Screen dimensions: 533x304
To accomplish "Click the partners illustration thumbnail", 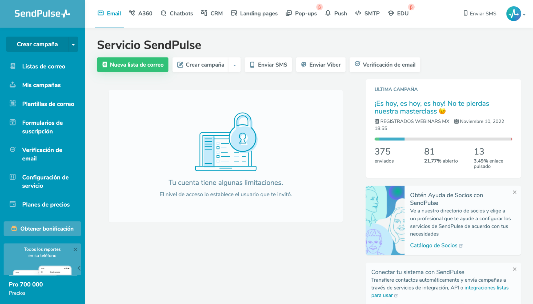I will pyautogui.click(x=385, y=220).
